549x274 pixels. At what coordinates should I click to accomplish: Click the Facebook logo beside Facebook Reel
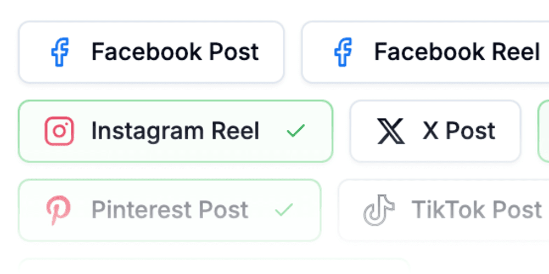[343, 53]
